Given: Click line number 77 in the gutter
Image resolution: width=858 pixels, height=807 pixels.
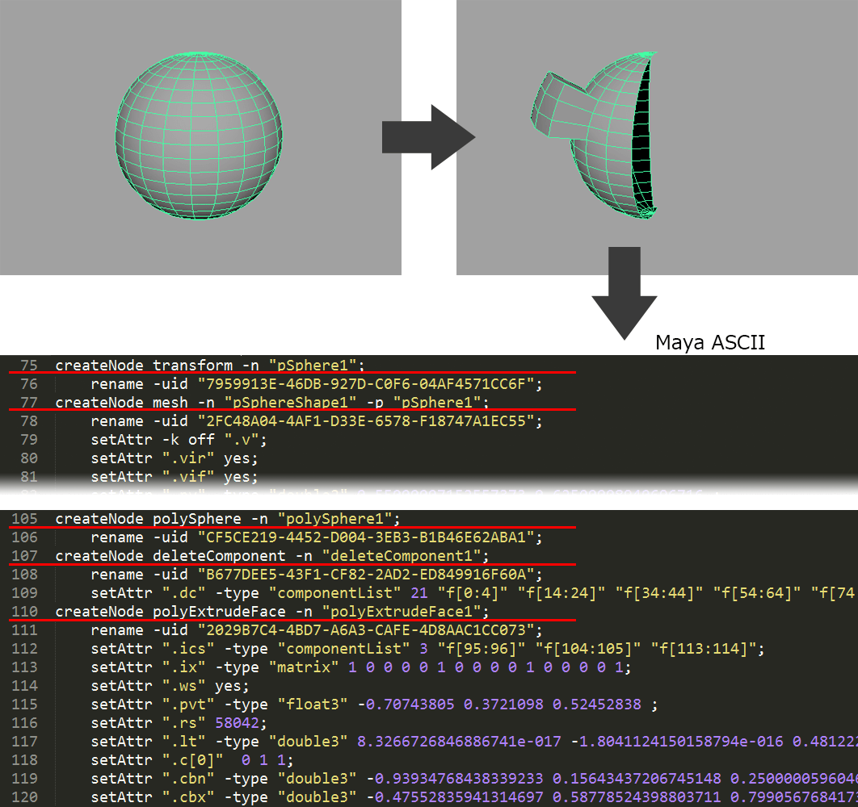Looking at the screenshot, I should click(x=28, y=403).
